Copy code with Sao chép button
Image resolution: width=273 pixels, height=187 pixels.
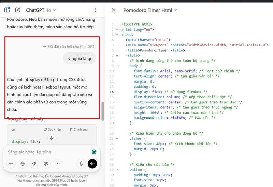click(x=53, y=130)
